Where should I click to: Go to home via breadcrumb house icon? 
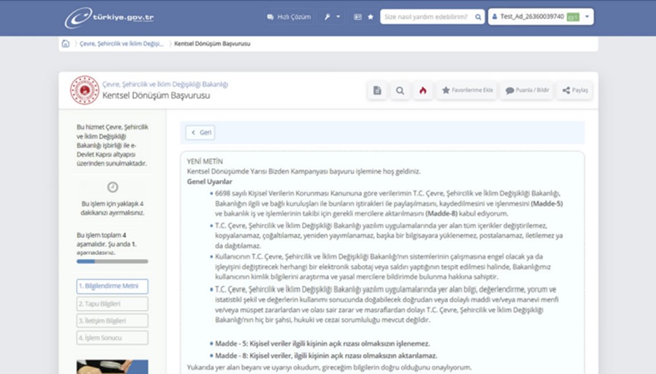(x=66, y=44)
